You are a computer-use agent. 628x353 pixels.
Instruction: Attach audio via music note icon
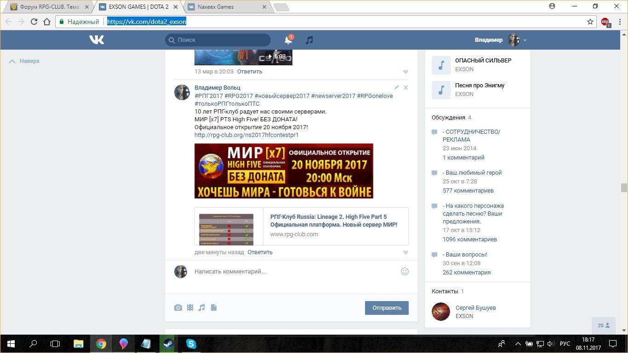(x=201, y=308)
